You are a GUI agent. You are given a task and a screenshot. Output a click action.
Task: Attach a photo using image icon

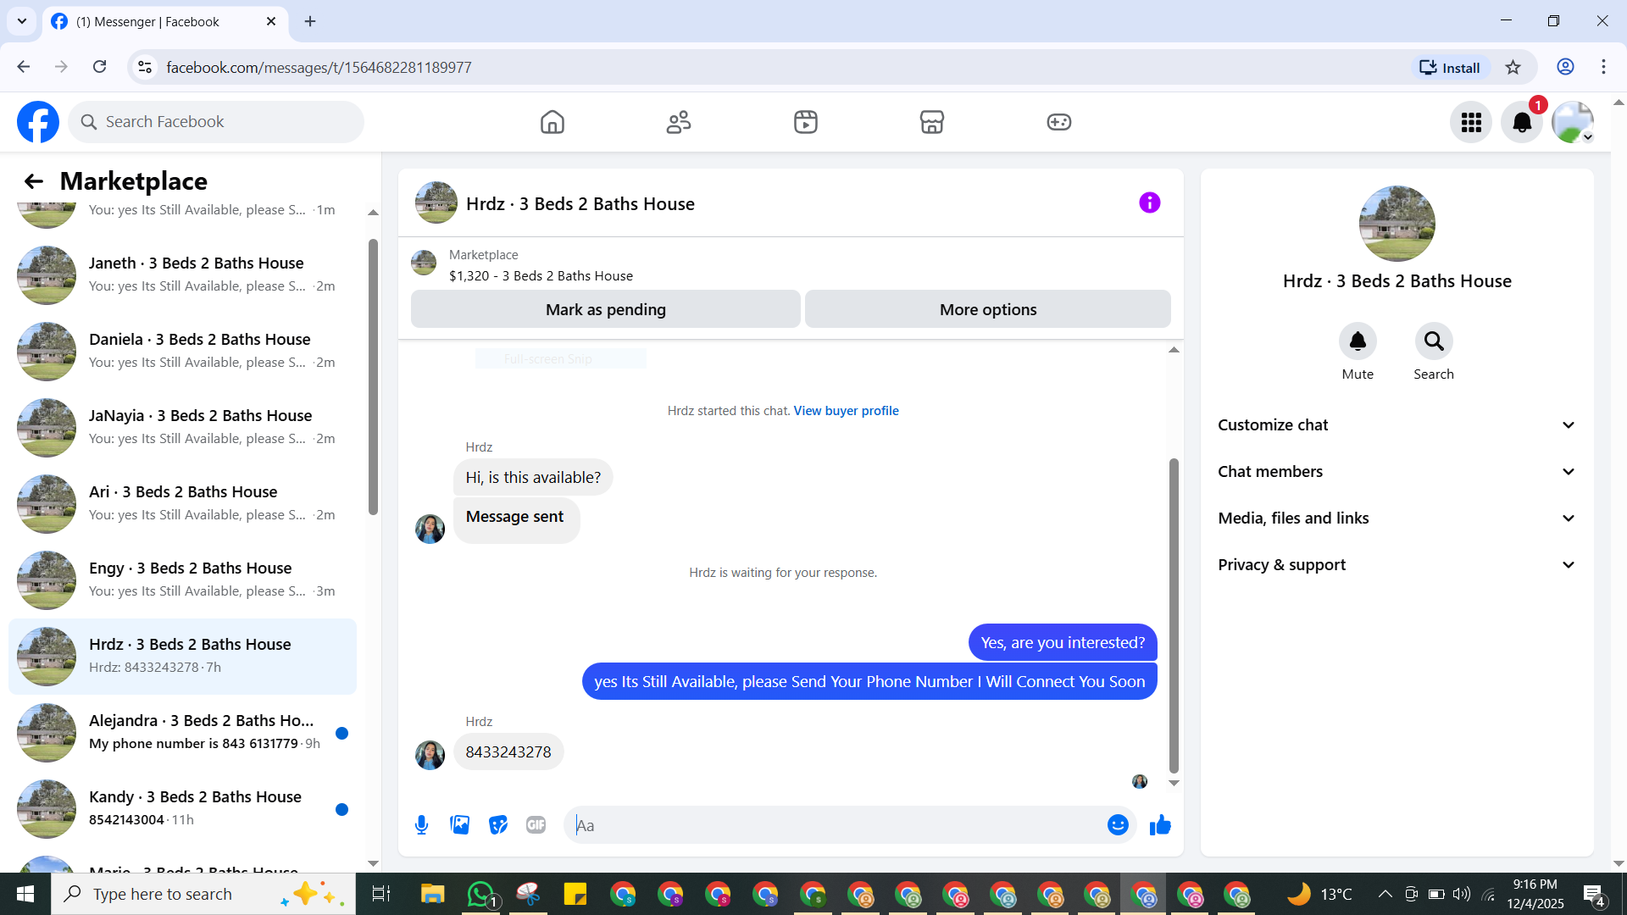click(459, 824)
